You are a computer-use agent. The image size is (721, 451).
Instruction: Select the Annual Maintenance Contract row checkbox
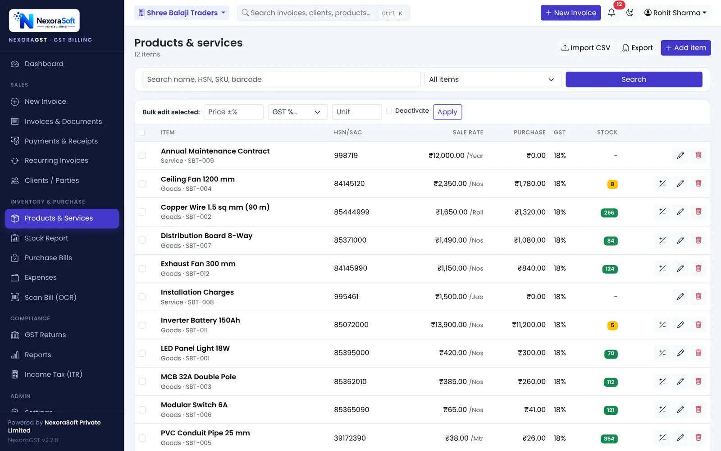142,156
